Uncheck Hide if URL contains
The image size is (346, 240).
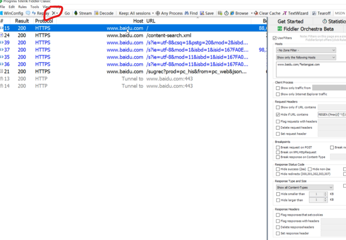[278, 114]
